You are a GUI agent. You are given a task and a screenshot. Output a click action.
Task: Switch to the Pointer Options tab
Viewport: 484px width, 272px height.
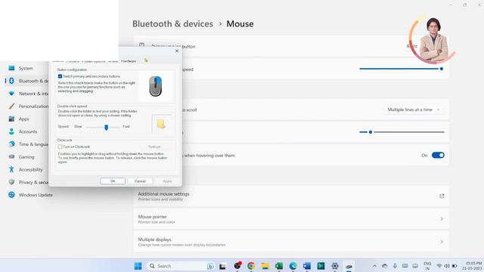(x=94, y=61)
